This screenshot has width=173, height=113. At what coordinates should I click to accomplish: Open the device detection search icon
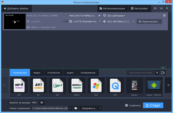[163, 73]
